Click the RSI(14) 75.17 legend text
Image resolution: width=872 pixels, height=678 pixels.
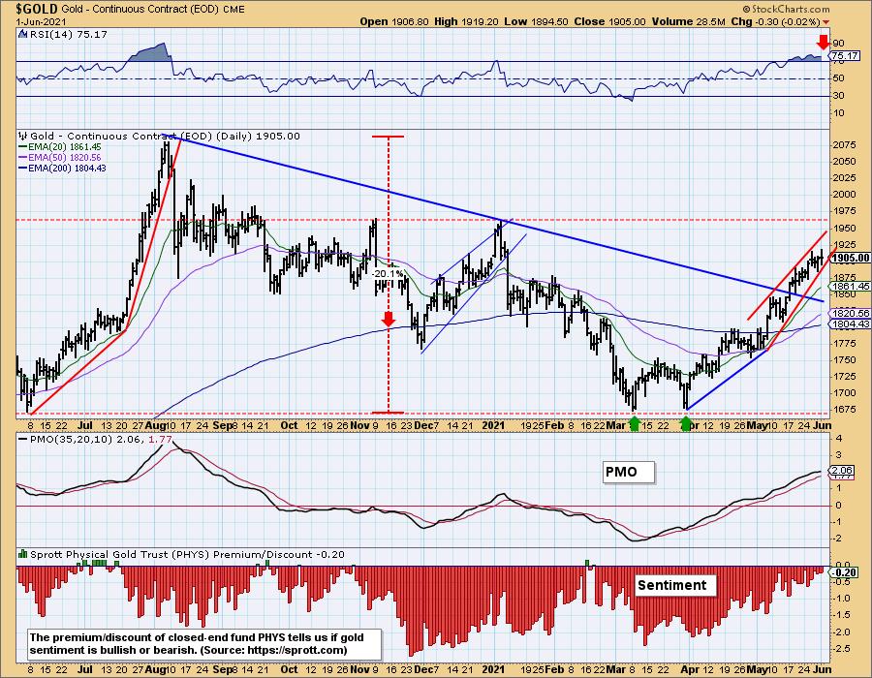point(67,35)
